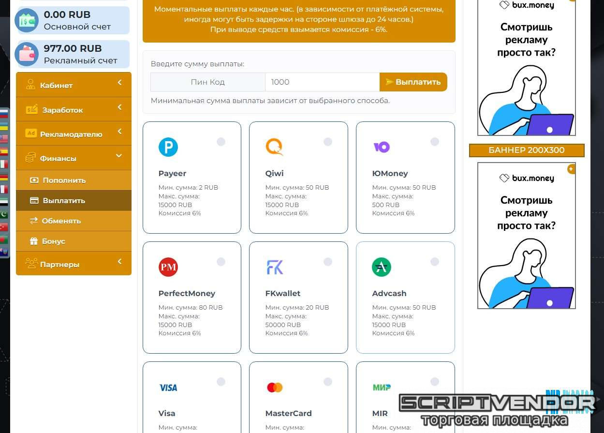Click the Партнеры people icon

pos(31,264)
